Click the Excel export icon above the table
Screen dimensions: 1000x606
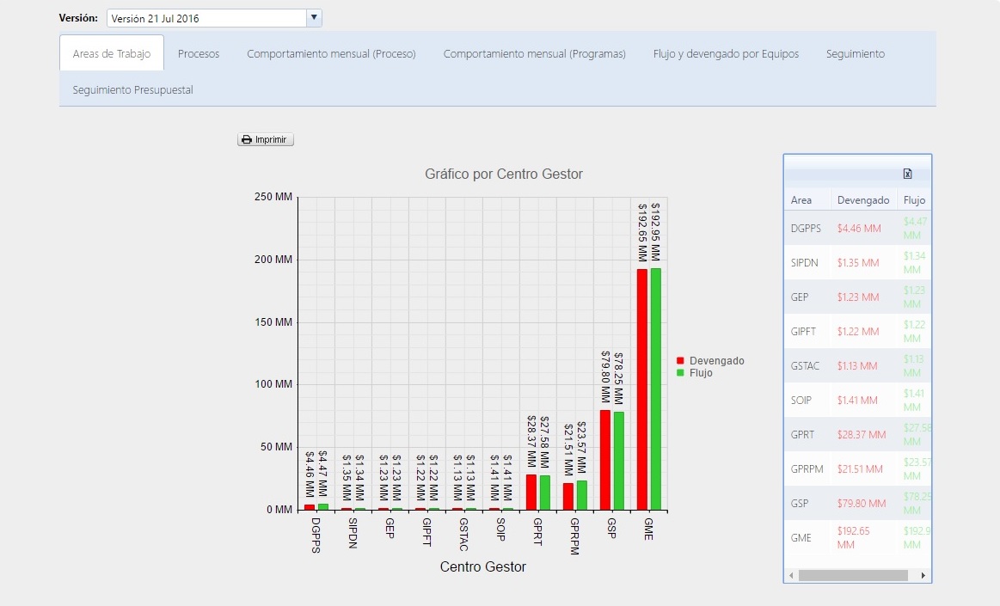(x=907, y=174)
